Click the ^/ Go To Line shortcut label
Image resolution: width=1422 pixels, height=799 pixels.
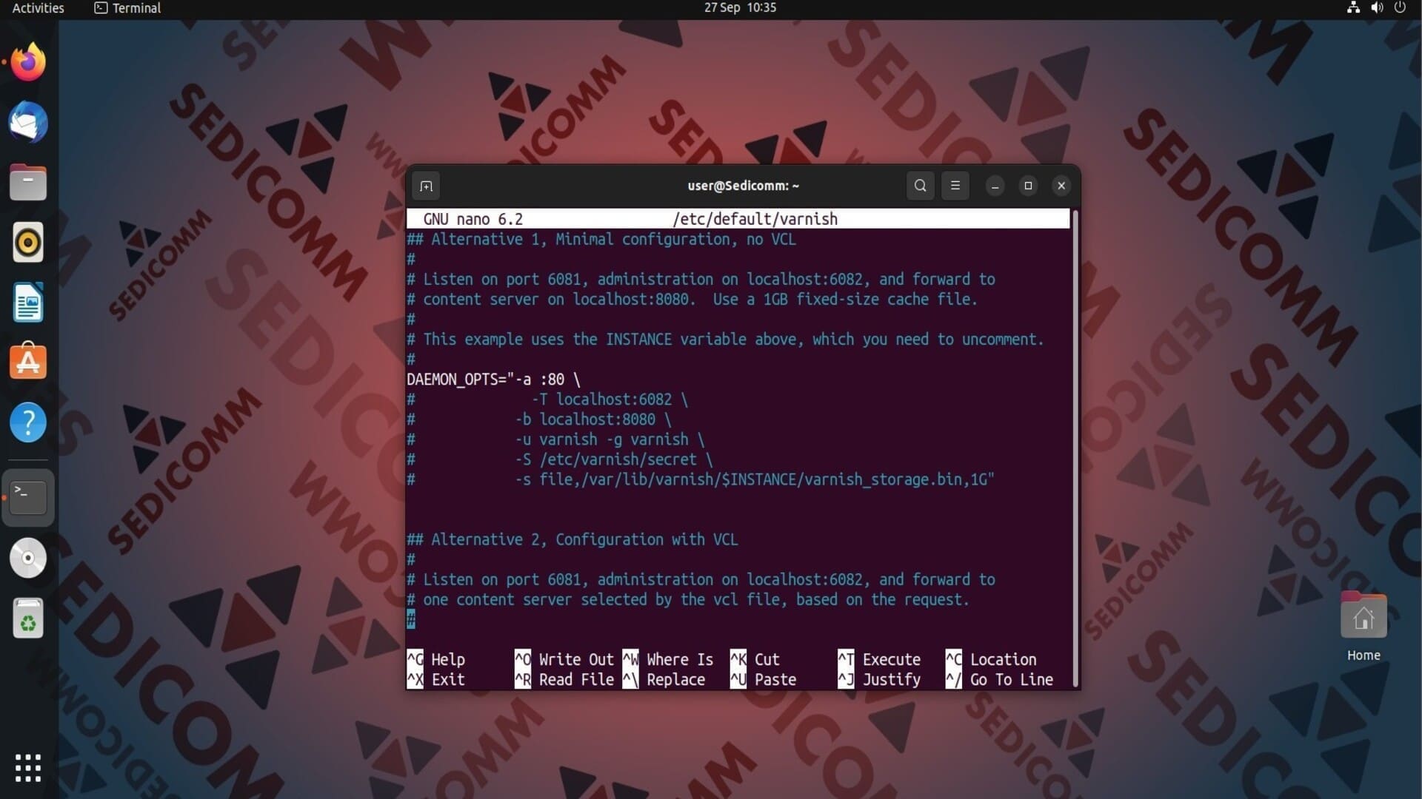click(x=999, y=679)
